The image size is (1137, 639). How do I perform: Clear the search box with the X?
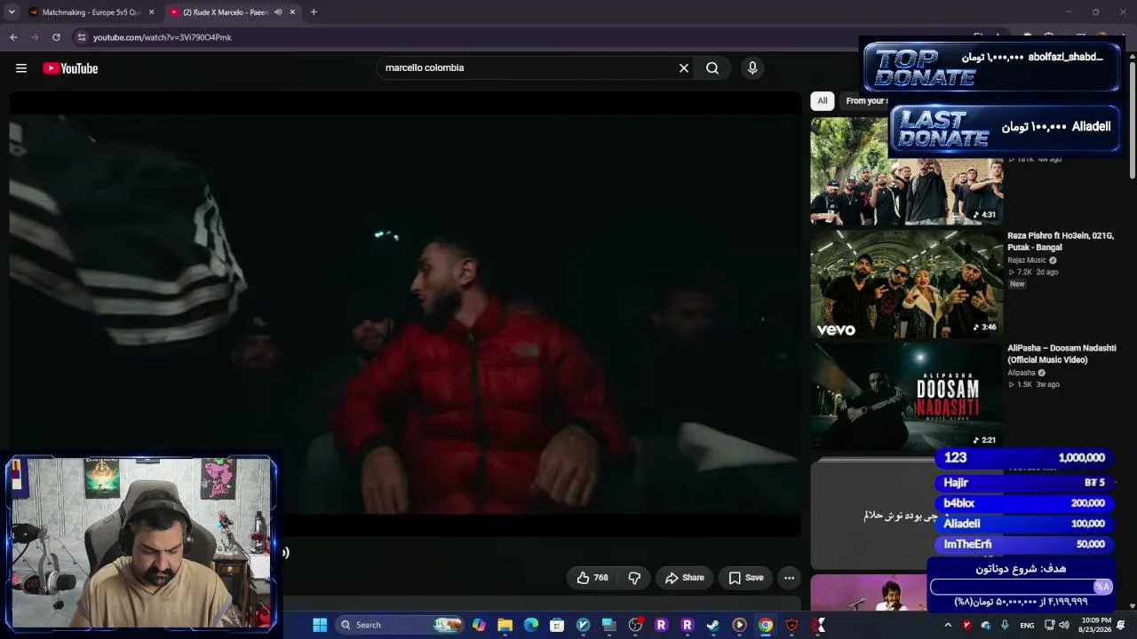[684, 68]
